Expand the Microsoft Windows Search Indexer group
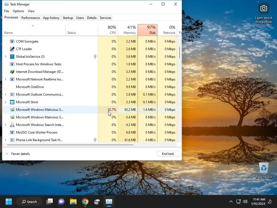This screenshot has width=277, height=208. 6,125
